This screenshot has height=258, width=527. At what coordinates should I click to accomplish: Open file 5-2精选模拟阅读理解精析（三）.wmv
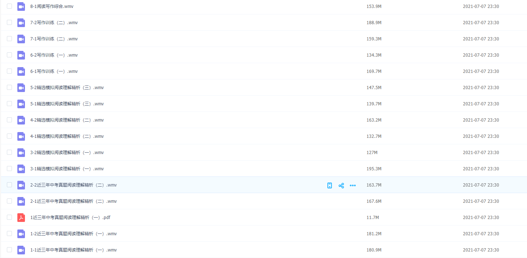(67, 88)
